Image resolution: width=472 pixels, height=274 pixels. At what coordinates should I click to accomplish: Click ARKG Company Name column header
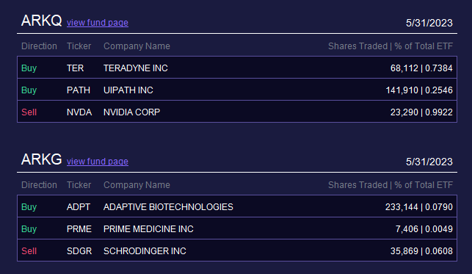point(137,185)
